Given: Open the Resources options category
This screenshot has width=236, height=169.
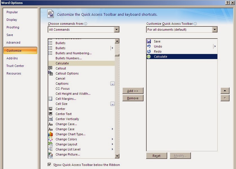Looking at the screenshot, I should coord(14,73).
